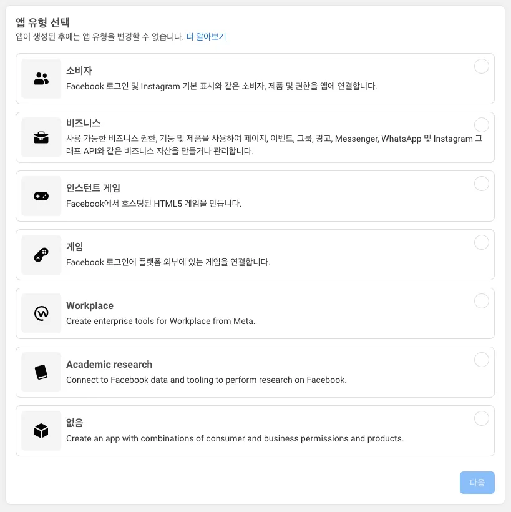Click the 없음 cube icon
The image size is (511, 512).
point(41,431)
